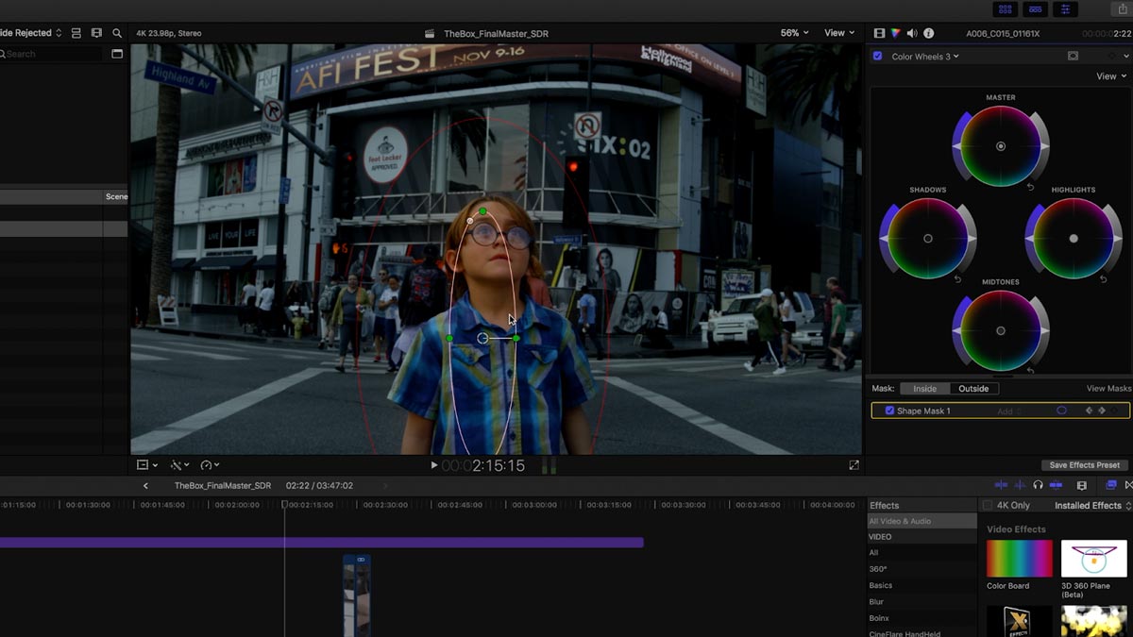Image resolution: width=1133 pixels, height=637 pixels.
Task: Toggle the inspector sliders button
Action: (x=1066, y=9)
